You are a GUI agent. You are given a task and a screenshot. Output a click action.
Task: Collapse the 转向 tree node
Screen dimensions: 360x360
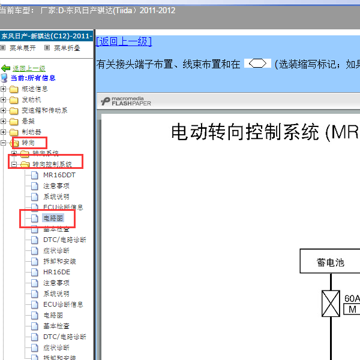pyautogui.click(x=3, y=143)
